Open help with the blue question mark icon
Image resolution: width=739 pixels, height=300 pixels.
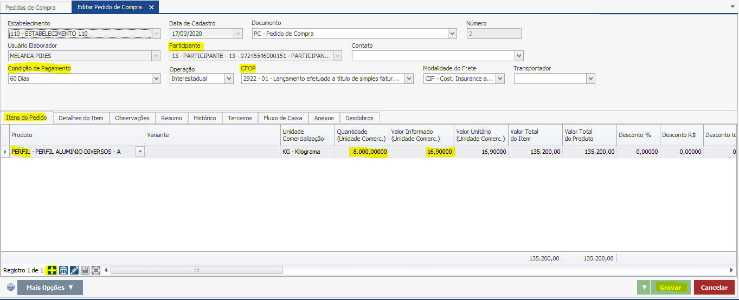click(11, 288)
